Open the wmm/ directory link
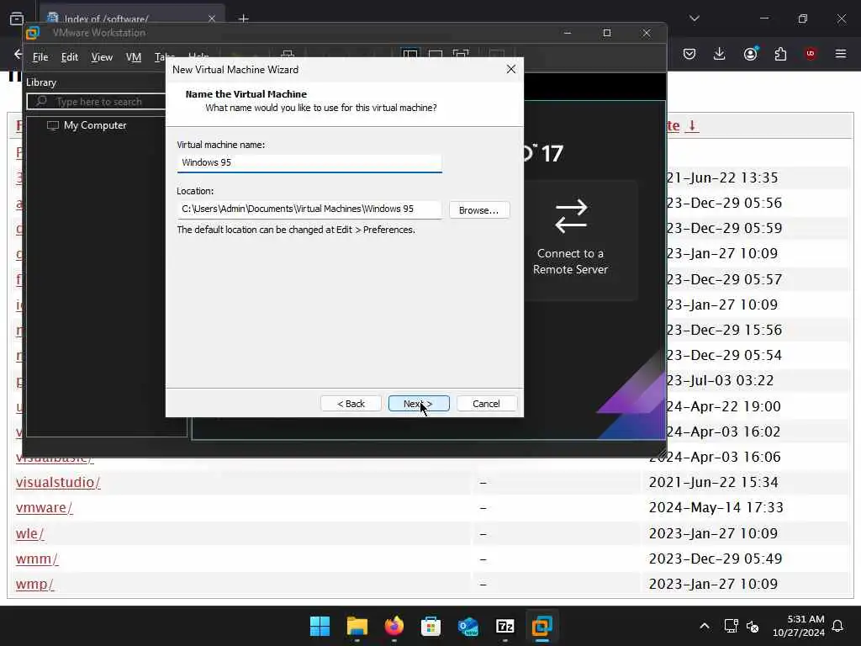Screen dimensions: 861x646 coord(37,559)
